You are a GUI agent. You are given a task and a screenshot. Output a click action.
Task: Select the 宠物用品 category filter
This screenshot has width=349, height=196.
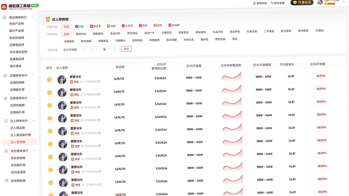pos(137,41)
